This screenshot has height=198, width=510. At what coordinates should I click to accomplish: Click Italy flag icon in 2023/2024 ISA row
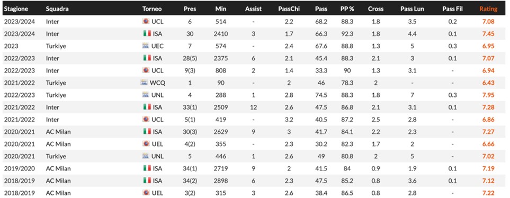coord(147,33)
